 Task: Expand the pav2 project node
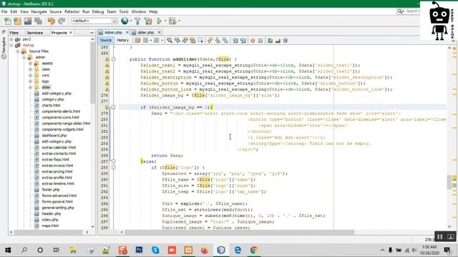11,39
